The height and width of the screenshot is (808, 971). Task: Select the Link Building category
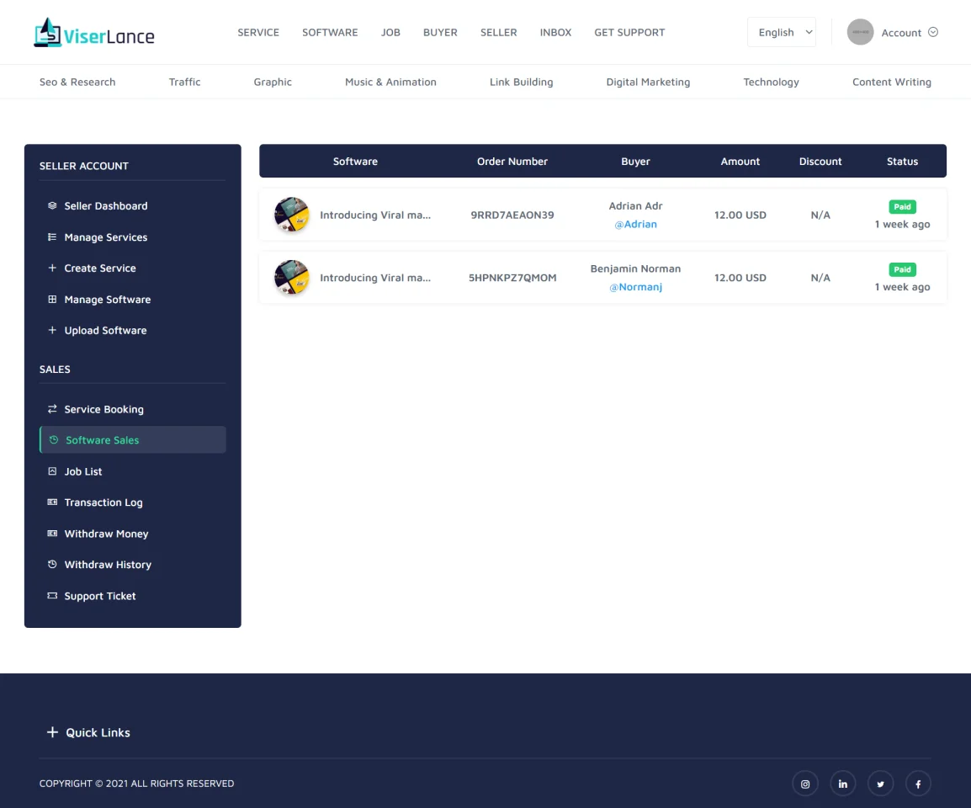[x=522, y=82]
